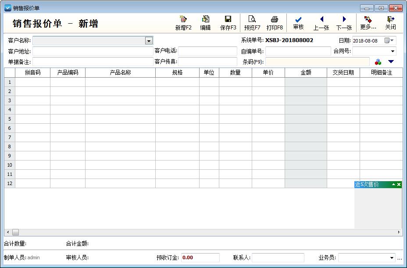
Task: Click the 交货日期 column header
Action: (343, 72)
